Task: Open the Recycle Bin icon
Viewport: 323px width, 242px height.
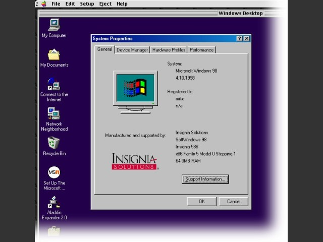Action: coord(54,143)
